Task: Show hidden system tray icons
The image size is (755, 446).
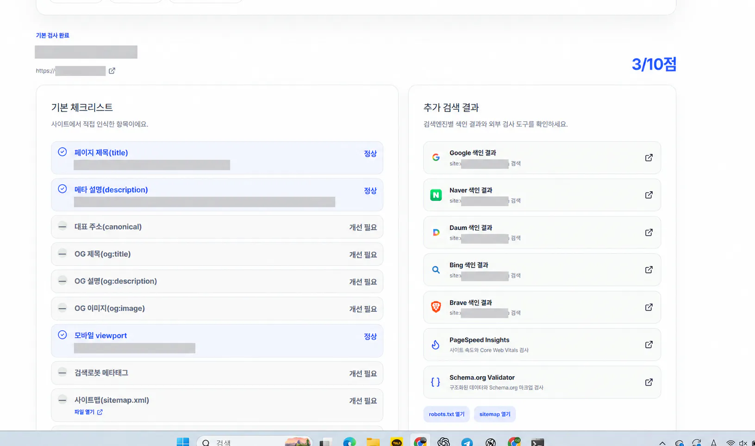Action: pos(662,443)
